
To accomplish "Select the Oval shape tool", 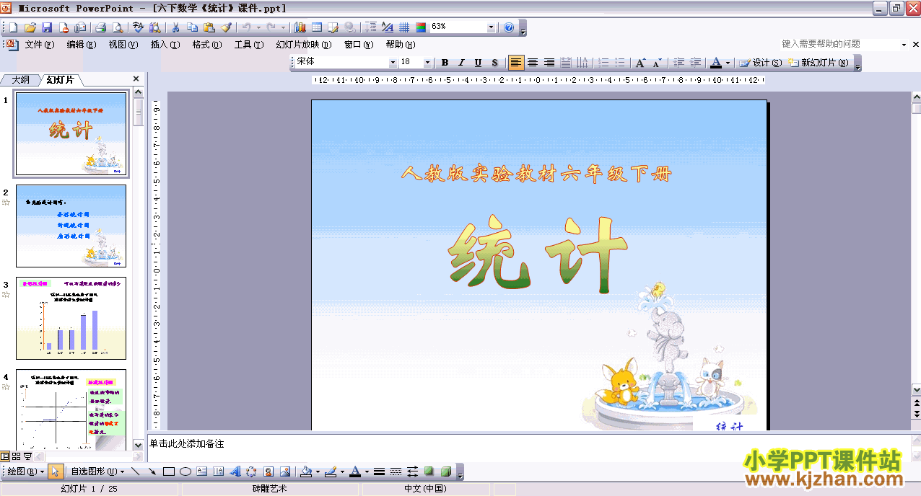I will (185, 471).
